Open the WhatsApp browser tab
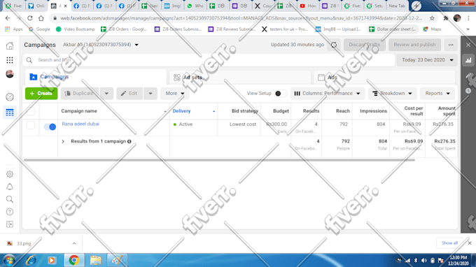 pyautogui.click(x=195, y=6)
